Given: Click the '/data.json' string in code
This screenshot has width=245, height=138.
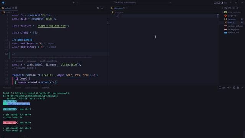Looking at the screenshot, I should [x=69, y=64].
